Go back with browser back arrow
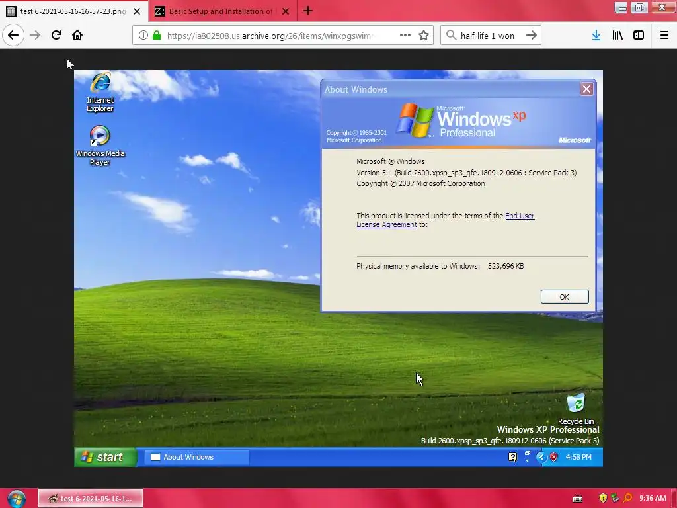Image resolution: width=677 pixels, height=508 pixels. 13,35
